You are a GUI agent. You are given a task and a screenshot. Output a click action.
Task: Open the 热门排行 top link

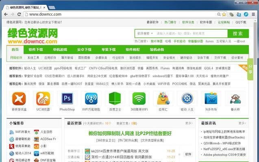click(170, 22)
